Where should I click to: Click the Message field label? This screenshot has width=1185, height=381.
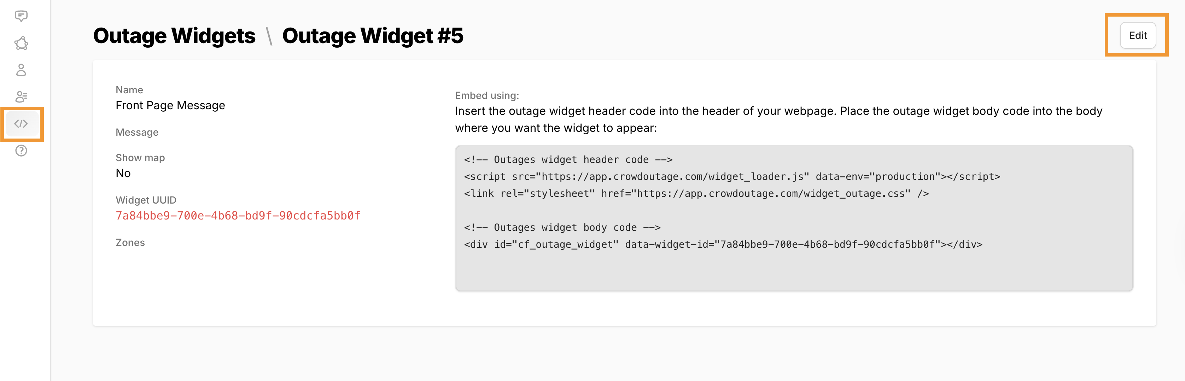tap(136, 132)
